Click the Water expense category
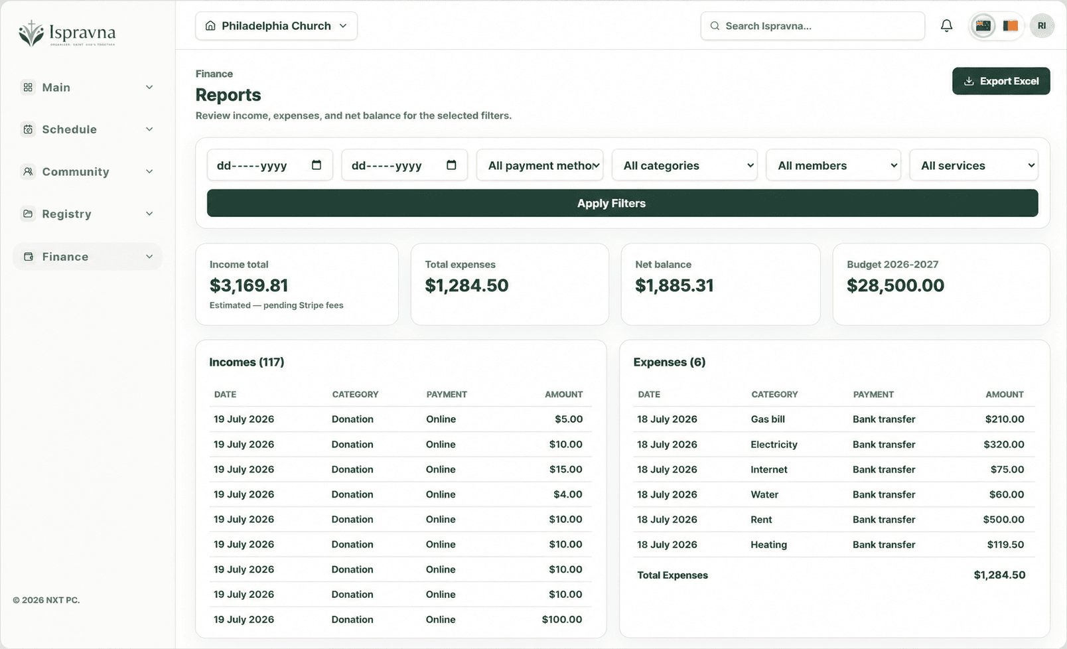Image resolution: width=1067 pixels, height=649 pixels. [x=764, y=494]
